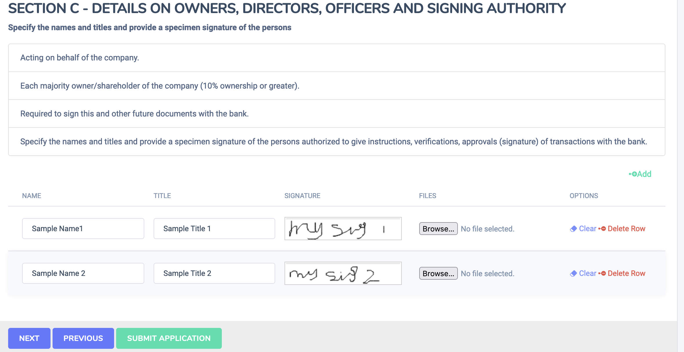This screenshot has width=684, height=352.
Task: Click the 'Specify the names and titles' list item
Action: pos(334,142)
